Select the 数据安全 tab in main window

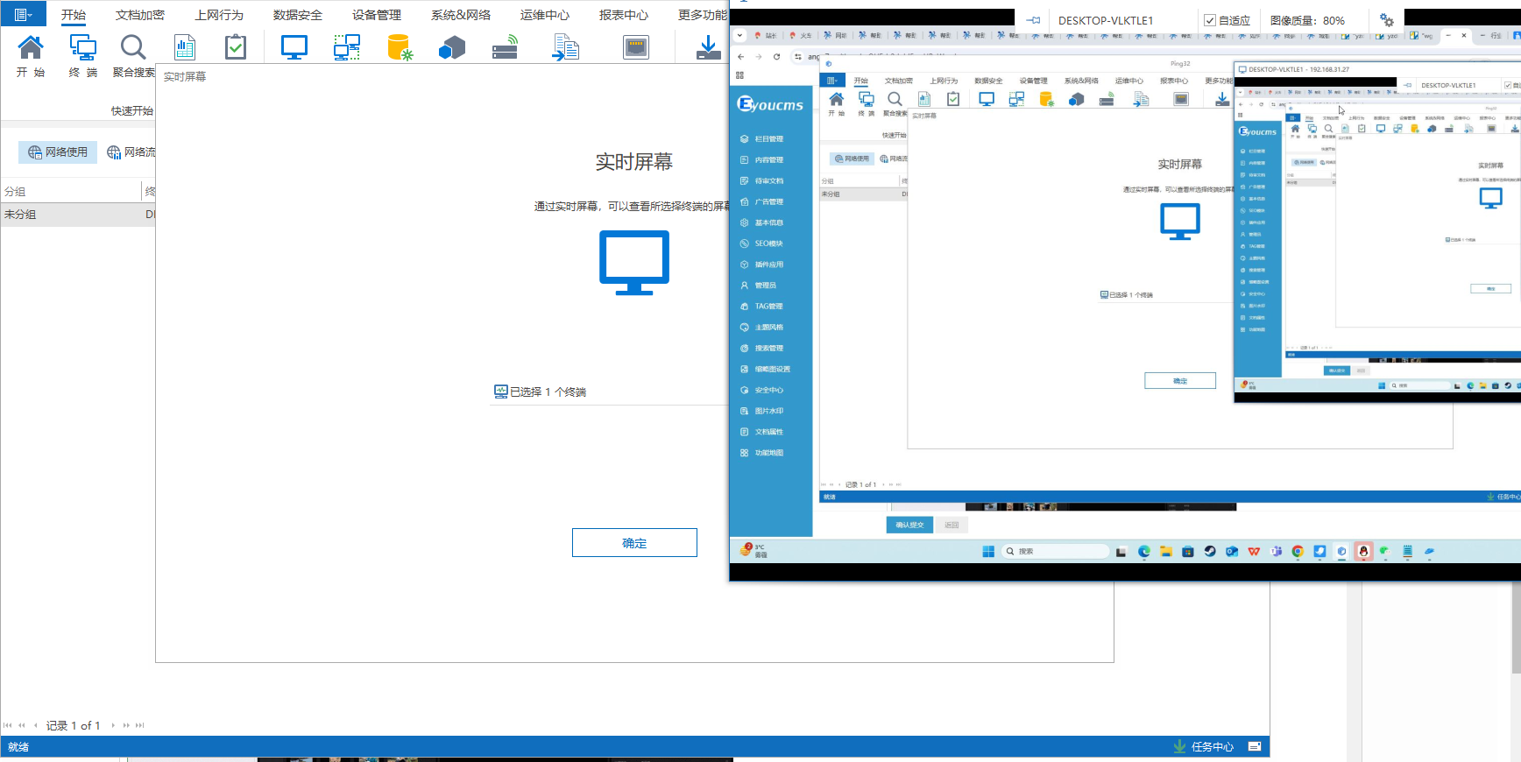[x=298, y=15]
